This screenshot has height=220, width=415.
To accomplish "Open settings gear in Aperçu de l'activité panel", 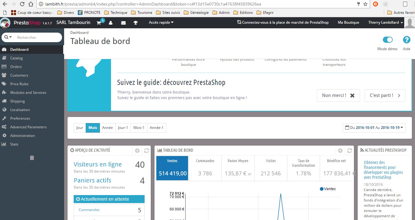I will pyautogui.click(x=137, y=150).
